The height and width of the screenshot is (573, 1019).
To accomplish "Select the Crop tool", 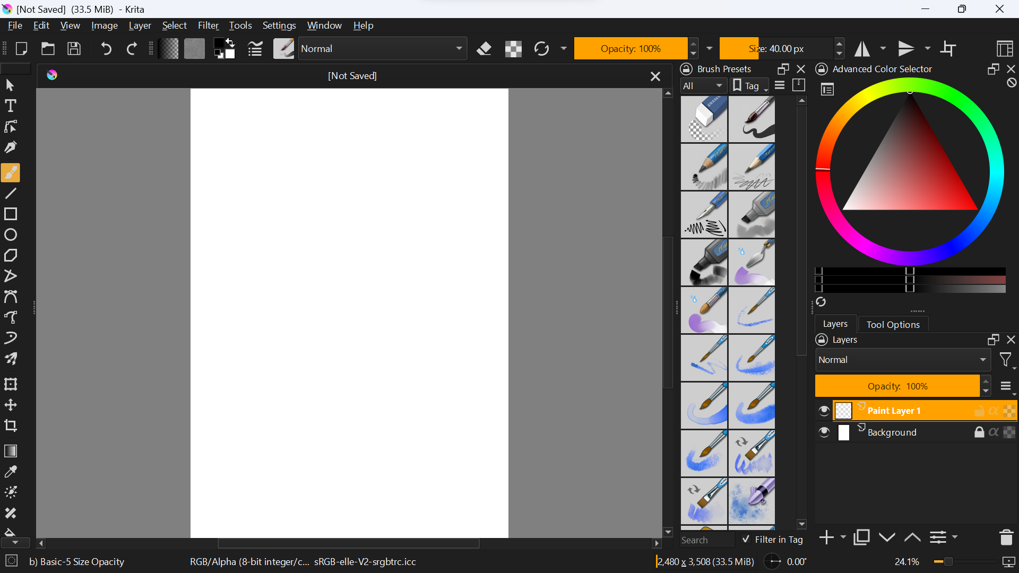I will point(11,426).
